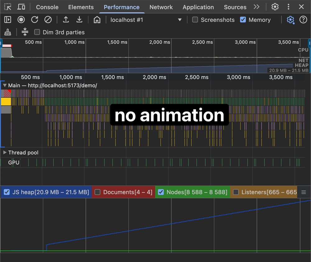
Task: Expand the Thread pool track
Action: (x=5, y=152)
